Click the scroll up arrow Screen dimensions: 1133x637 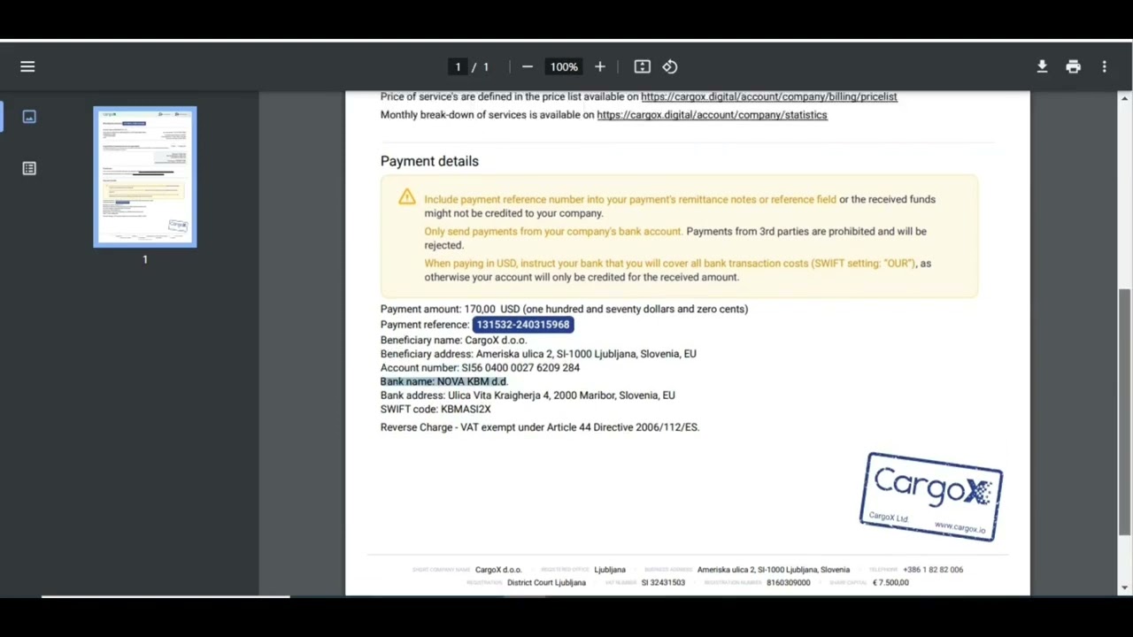[x=1125, y=97]
